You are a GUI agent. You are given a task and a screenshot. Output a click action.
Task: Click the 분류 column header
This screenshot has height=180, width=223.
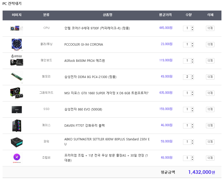click(46, 15)
